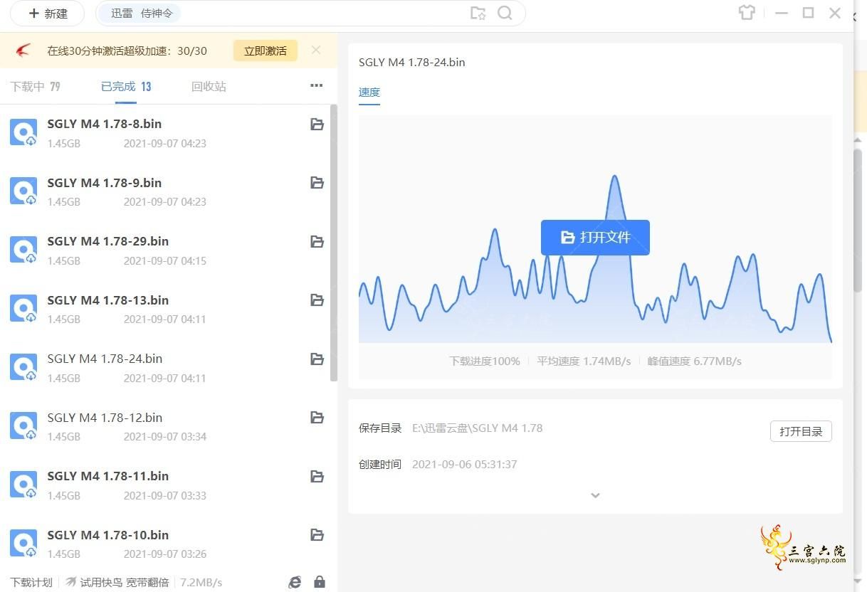Click disc icon of SGLY M4 1.78-12.bin
Screen dimensions: 867x592
23,425
